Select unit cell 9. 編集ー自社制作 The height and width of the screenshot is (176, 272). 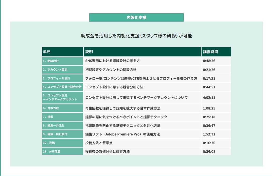click(63, 134)
